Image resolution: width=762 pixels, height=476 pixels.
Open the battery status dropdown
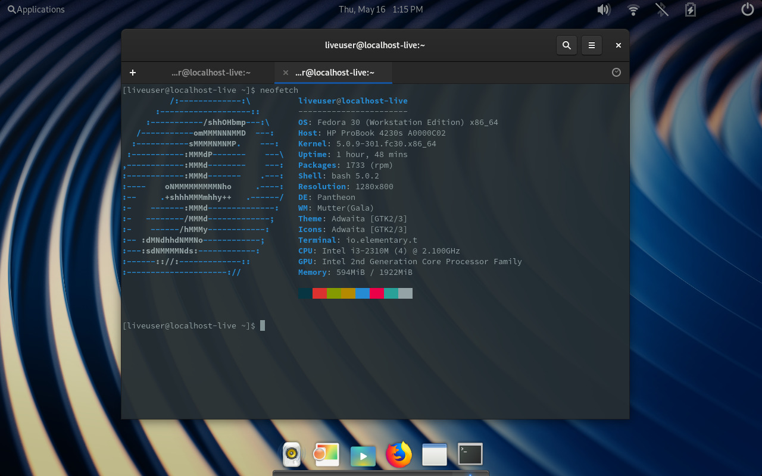690,9
